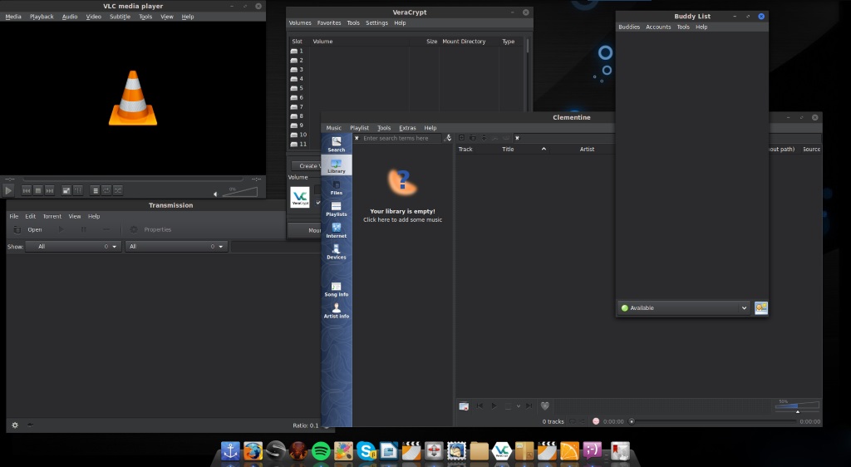Click empty library add music link

click(x=402, y=219)
